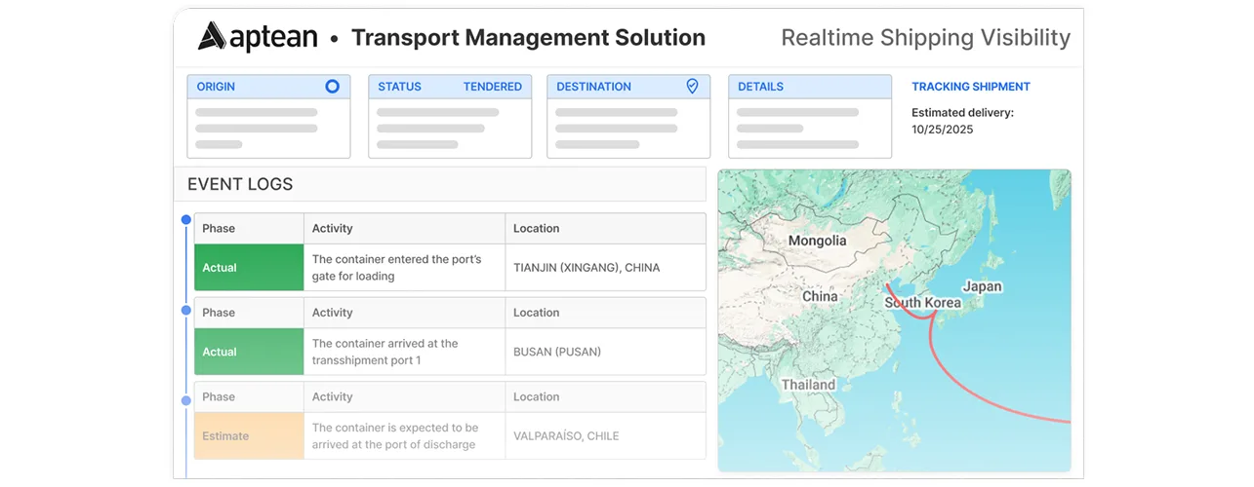The width and height of the screenshot is (1254, 487).
Task: Click the Estimated delivery label
Action: click(x=962, y=113)
